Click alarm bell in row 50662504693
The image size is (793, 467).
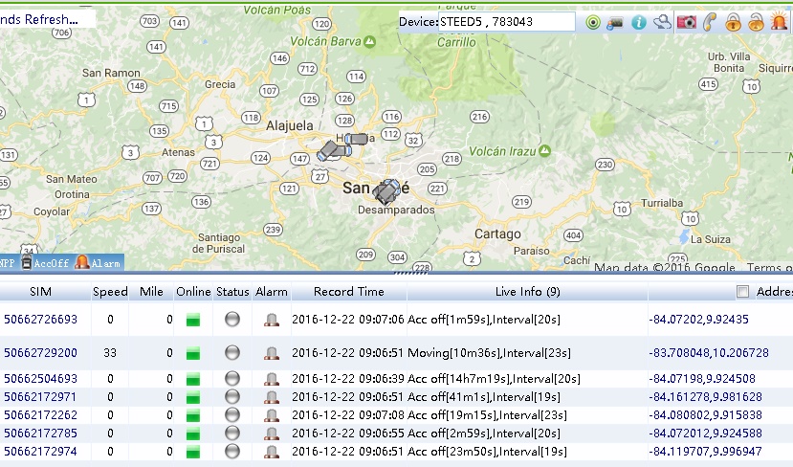272,379
